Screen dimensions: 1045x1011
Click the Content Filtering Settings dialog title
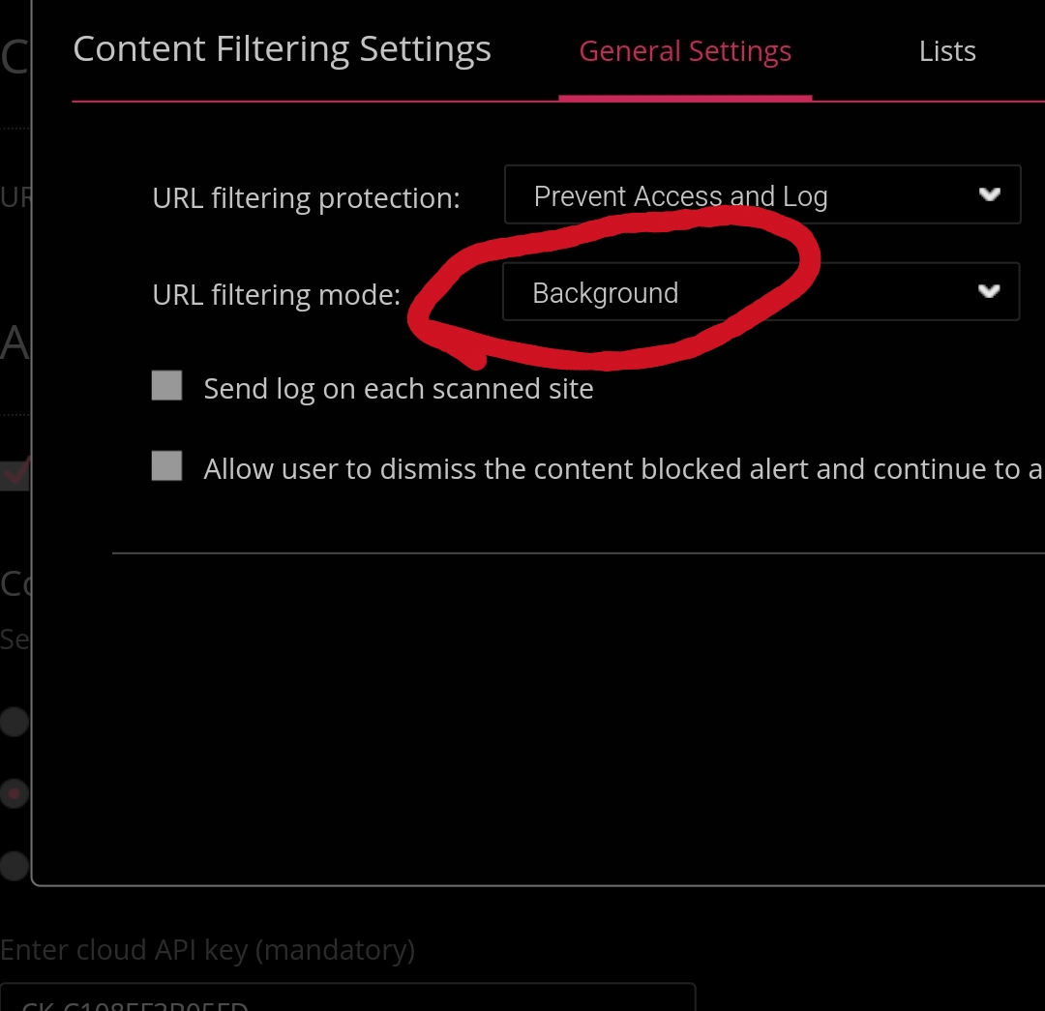[x=282, y=49]
